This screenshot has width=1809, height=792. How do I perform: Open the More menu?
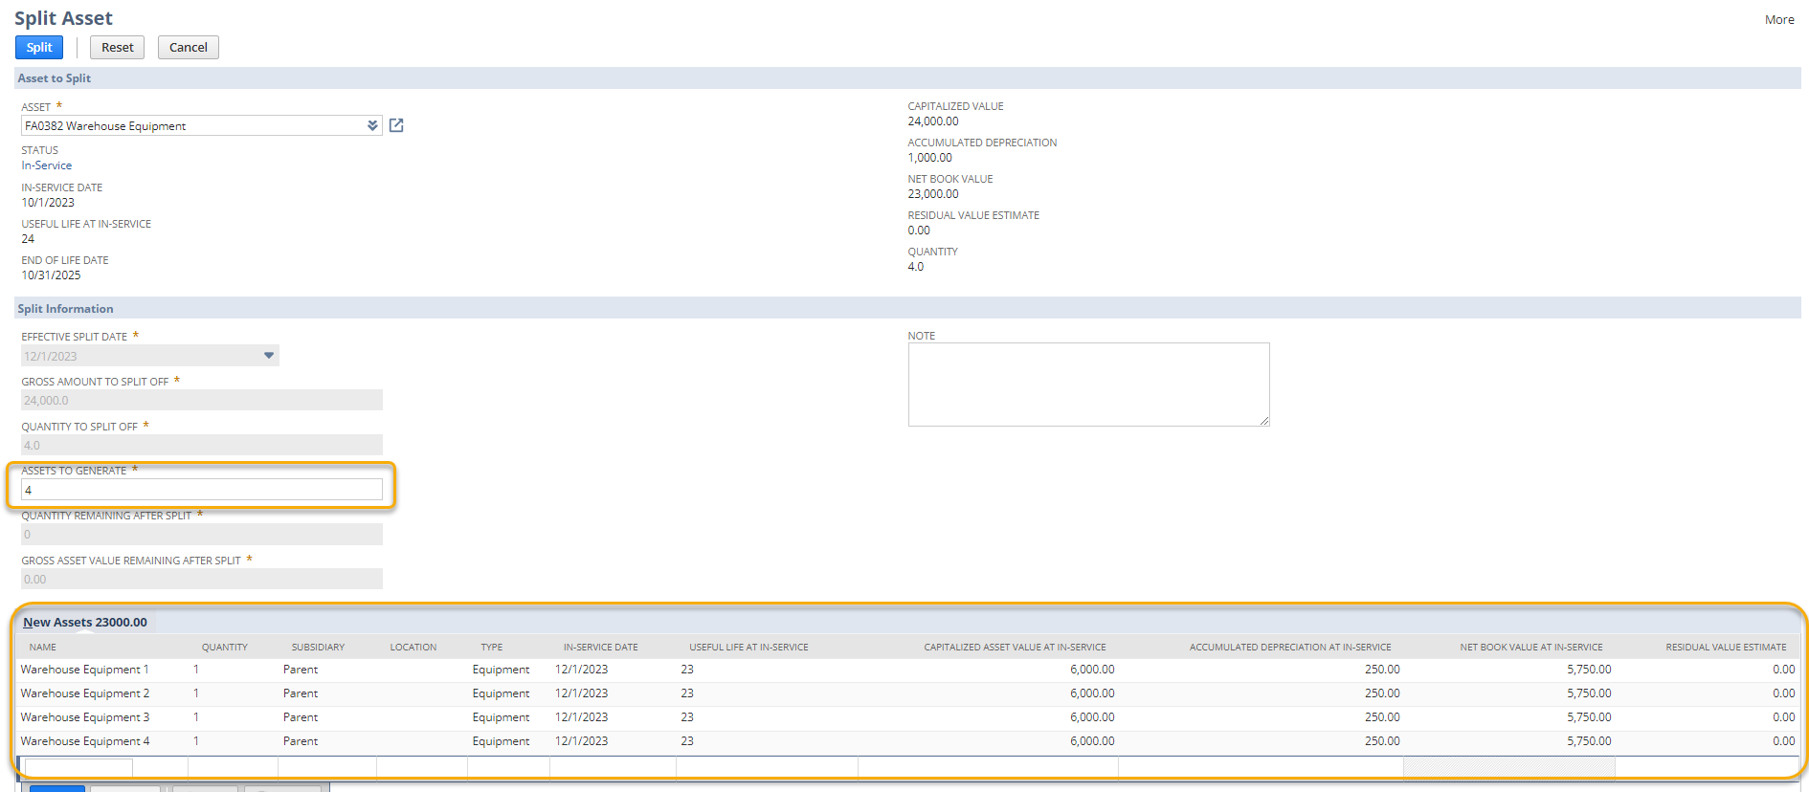pos(1778,19)
